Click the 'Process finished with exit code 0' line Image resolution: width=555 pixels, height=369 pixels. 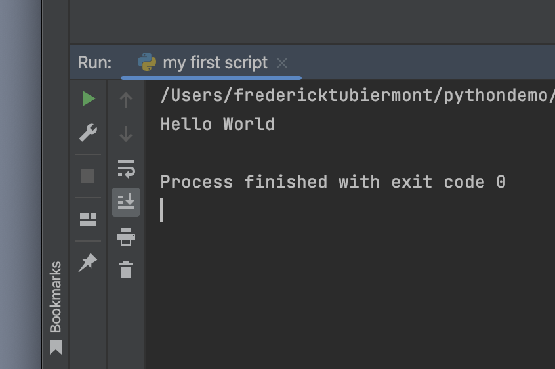click(x=333, y=182)
